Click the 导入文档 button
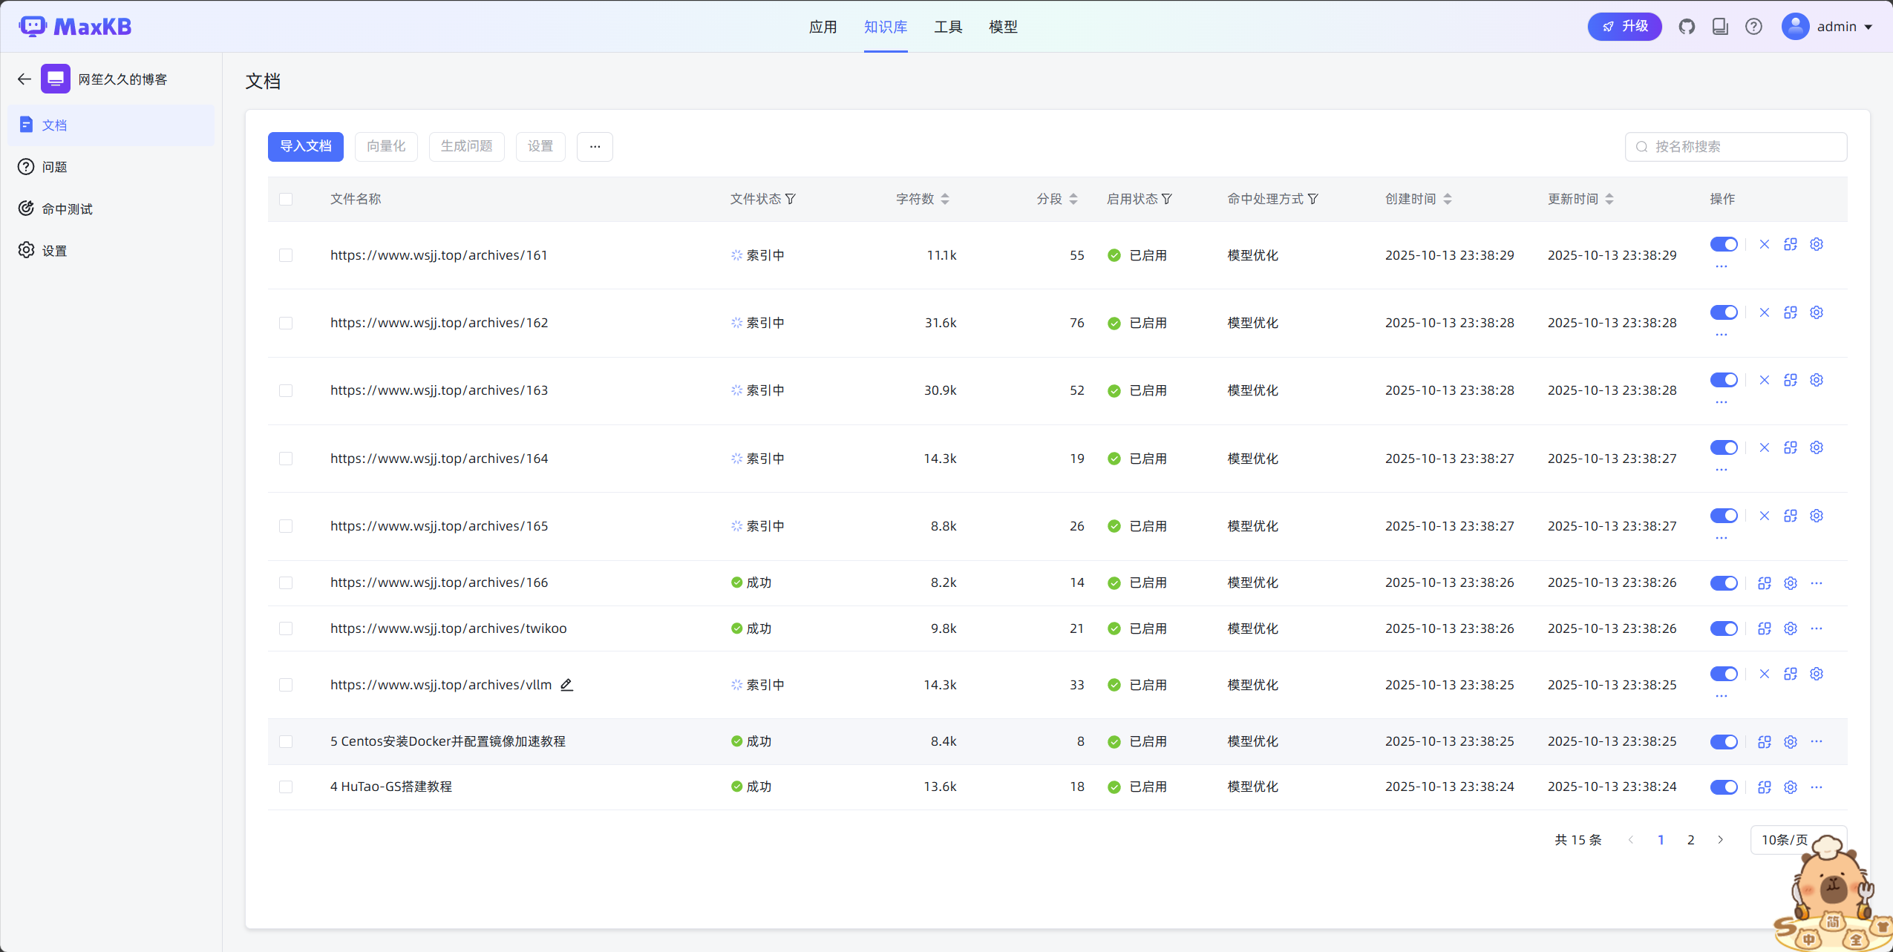The height and width of the screenshot is (952, 1893). (x=305, y=146)
